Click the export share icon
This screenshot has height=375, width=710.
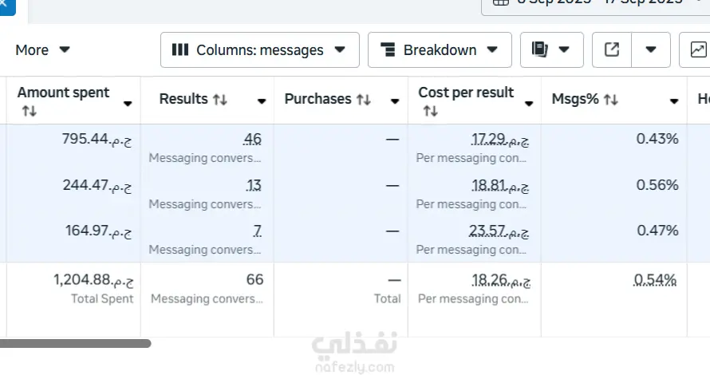point(612,49)
